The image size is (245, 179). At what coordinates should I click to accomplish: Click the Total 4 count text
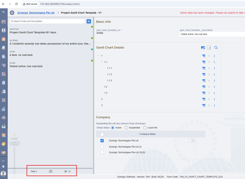[x=34, y=171]
